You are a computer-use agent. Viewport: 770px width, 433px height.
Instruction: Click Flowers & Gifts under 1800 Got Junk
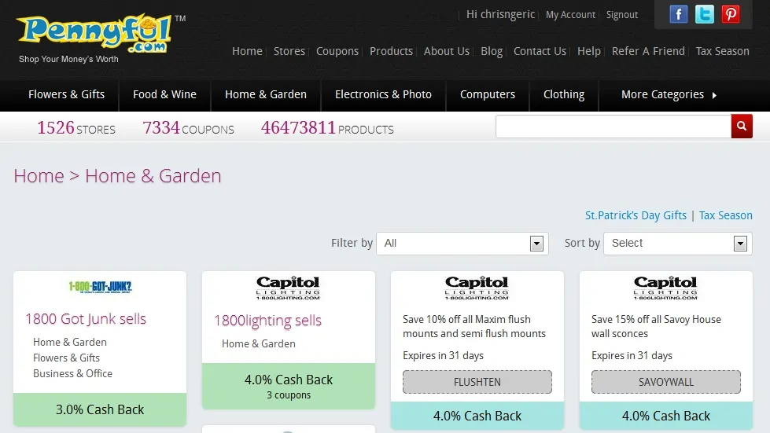coord(66,358)
